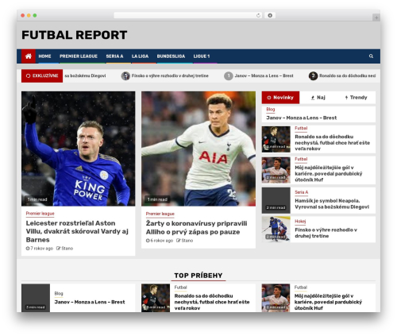
Task: Open LA LIGA menu item
Action: 140,56
